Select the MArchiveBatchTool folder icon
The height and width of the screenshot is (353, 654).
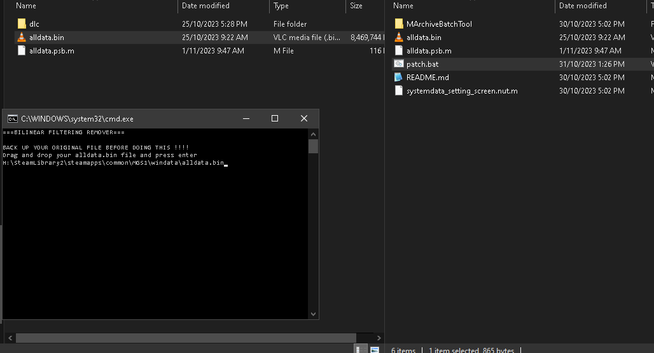[x=399, y=24]
